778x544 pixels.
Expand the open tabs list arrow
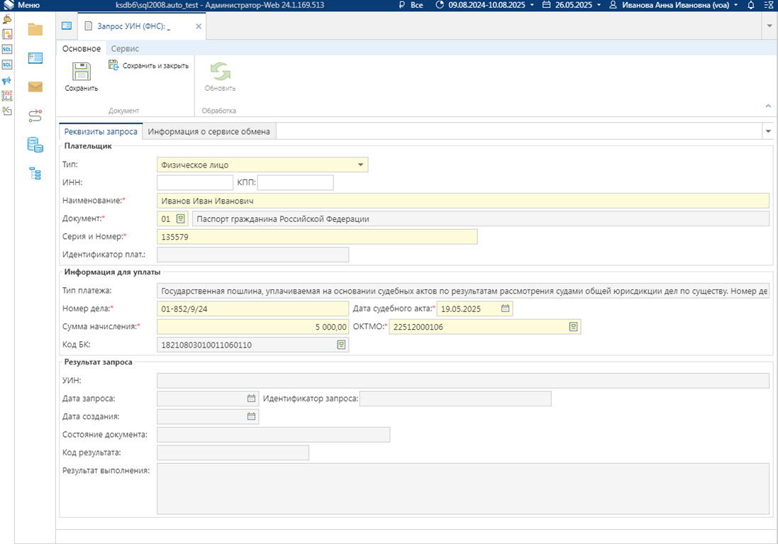[769, 26]
